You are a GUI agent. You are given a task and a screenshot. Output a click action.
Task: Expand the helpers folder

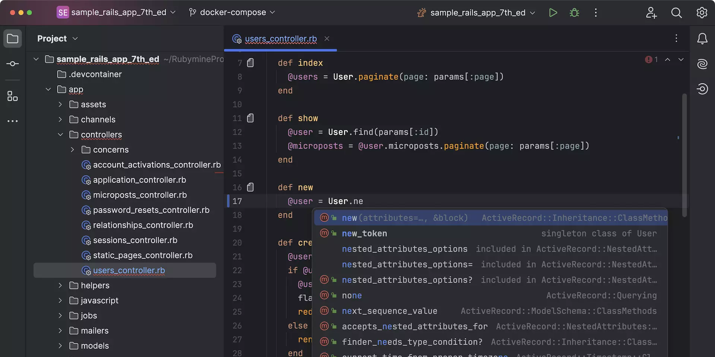[x=60, y=285]
